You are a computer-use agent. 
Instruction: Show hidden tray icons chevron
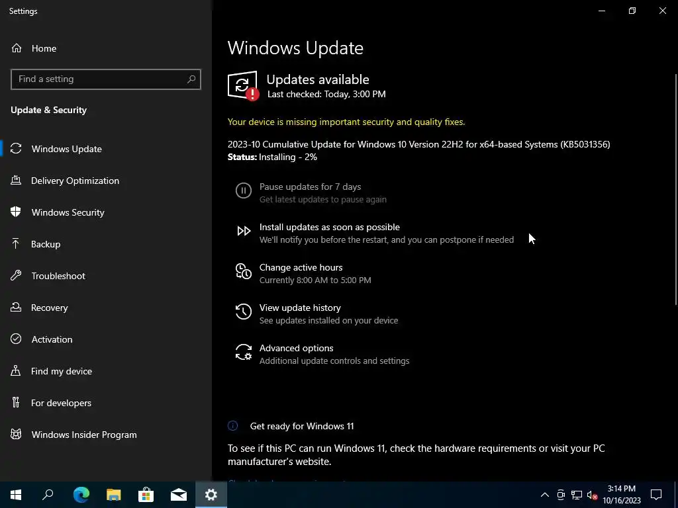click(x=545, y=495)
